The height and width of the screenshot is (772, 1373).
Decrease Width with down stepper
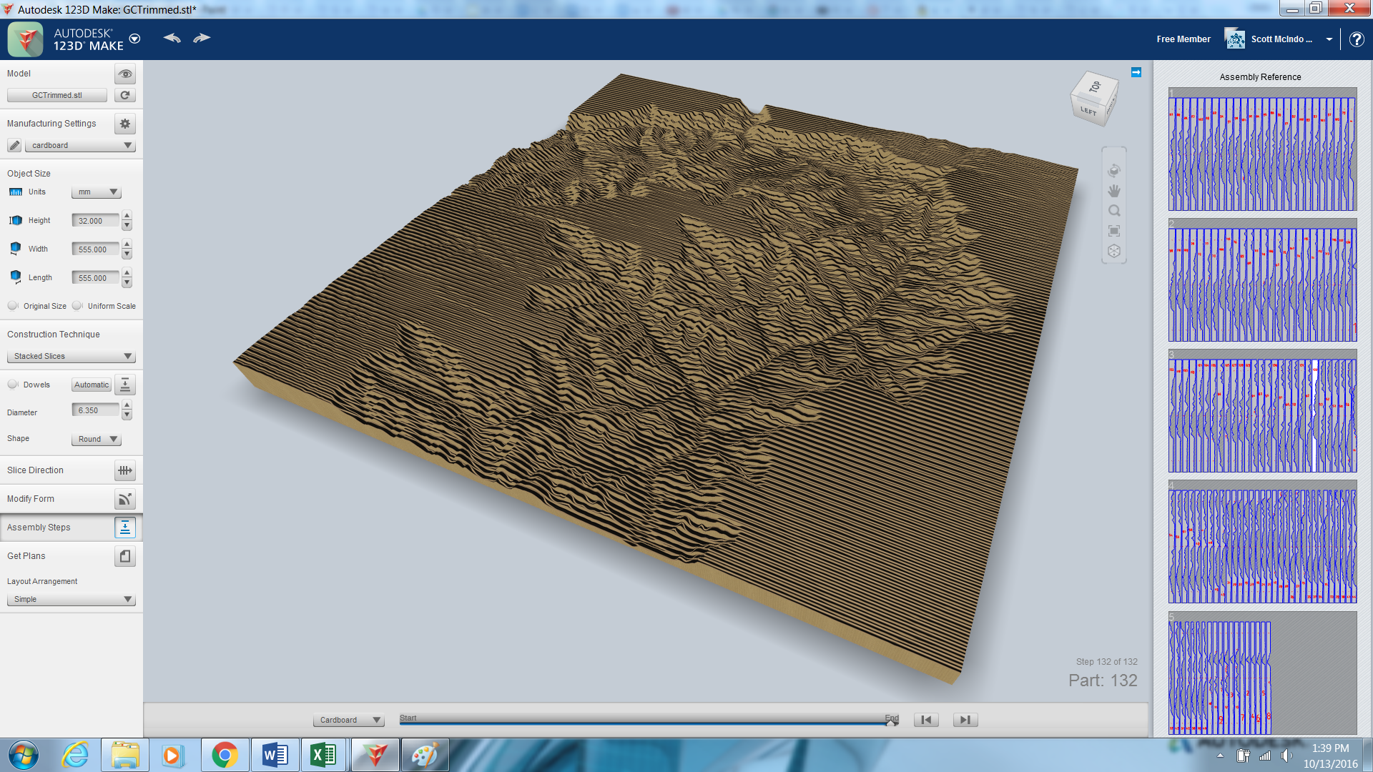(x=127, y=254)
